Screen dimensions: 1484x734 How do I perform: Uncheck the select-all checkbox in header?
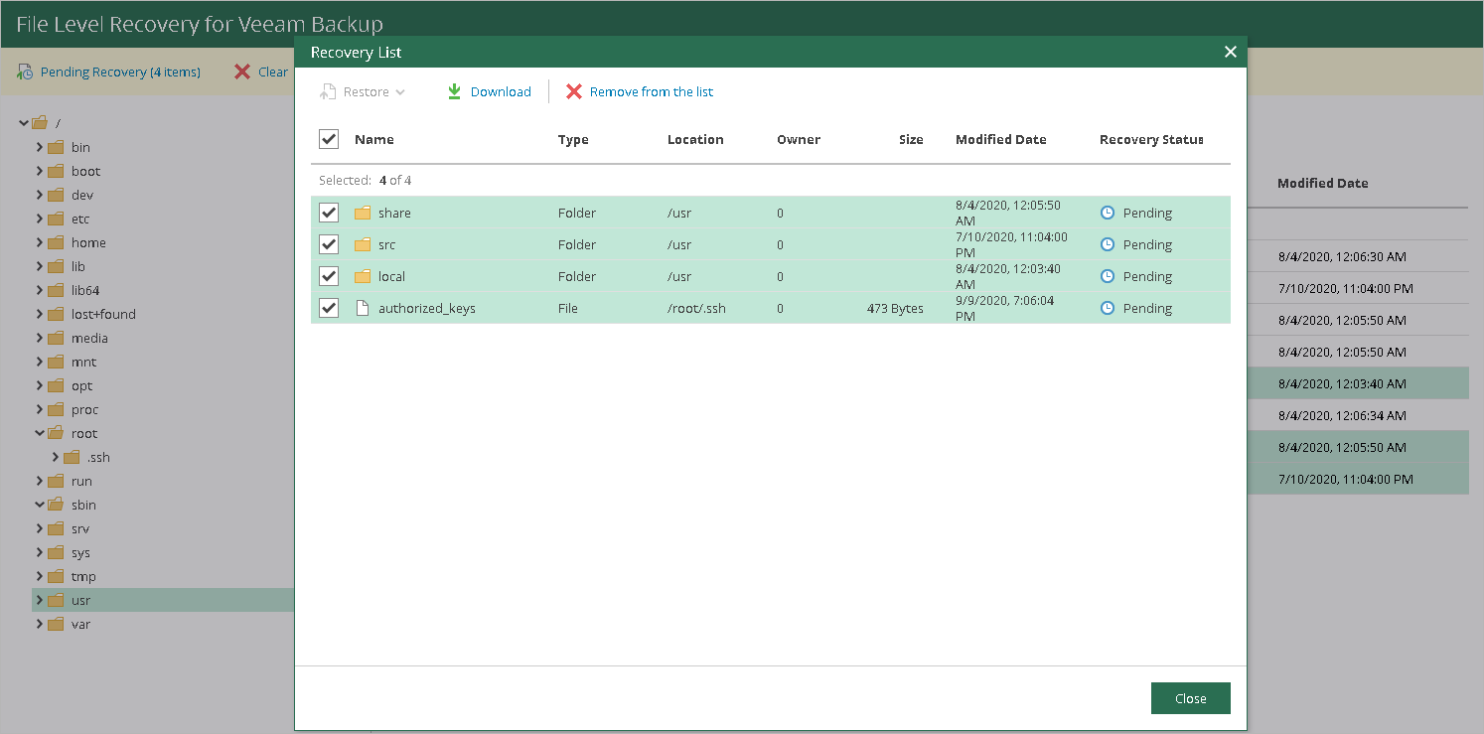(329, 139)
